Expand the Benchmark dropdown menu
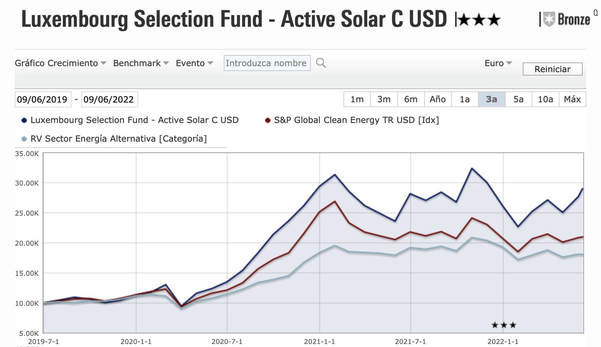This screenshot has height=347, width=601. click(x=141, y=63)
